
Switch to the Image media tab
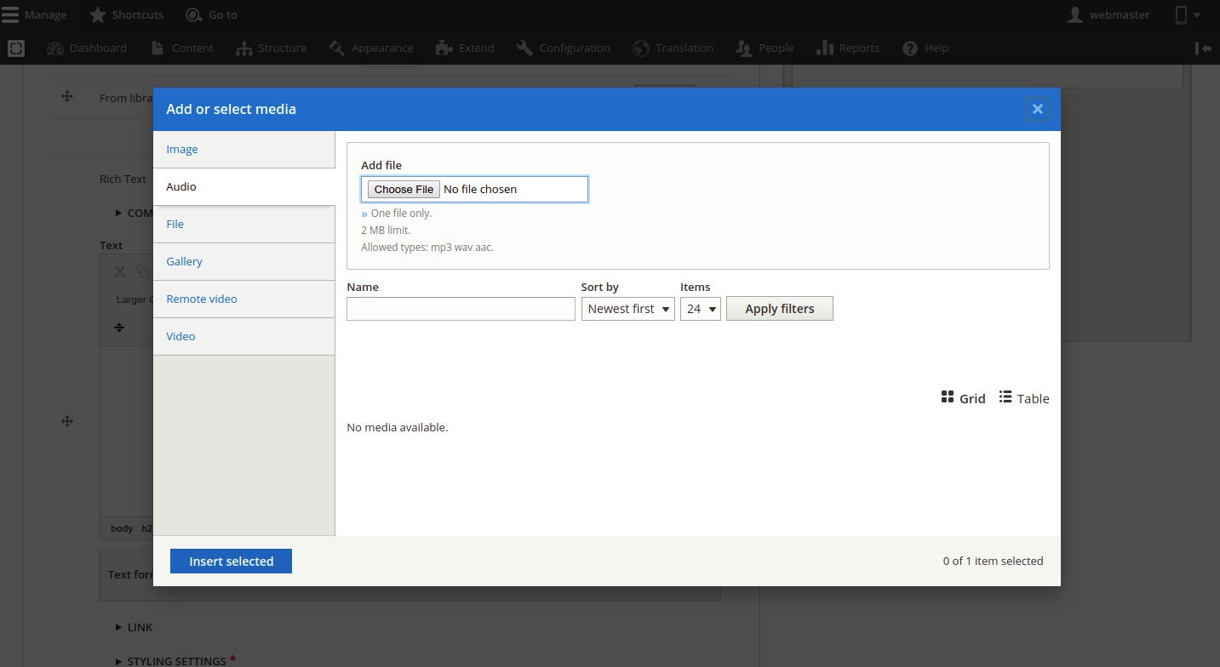click(x=244, y=149)
